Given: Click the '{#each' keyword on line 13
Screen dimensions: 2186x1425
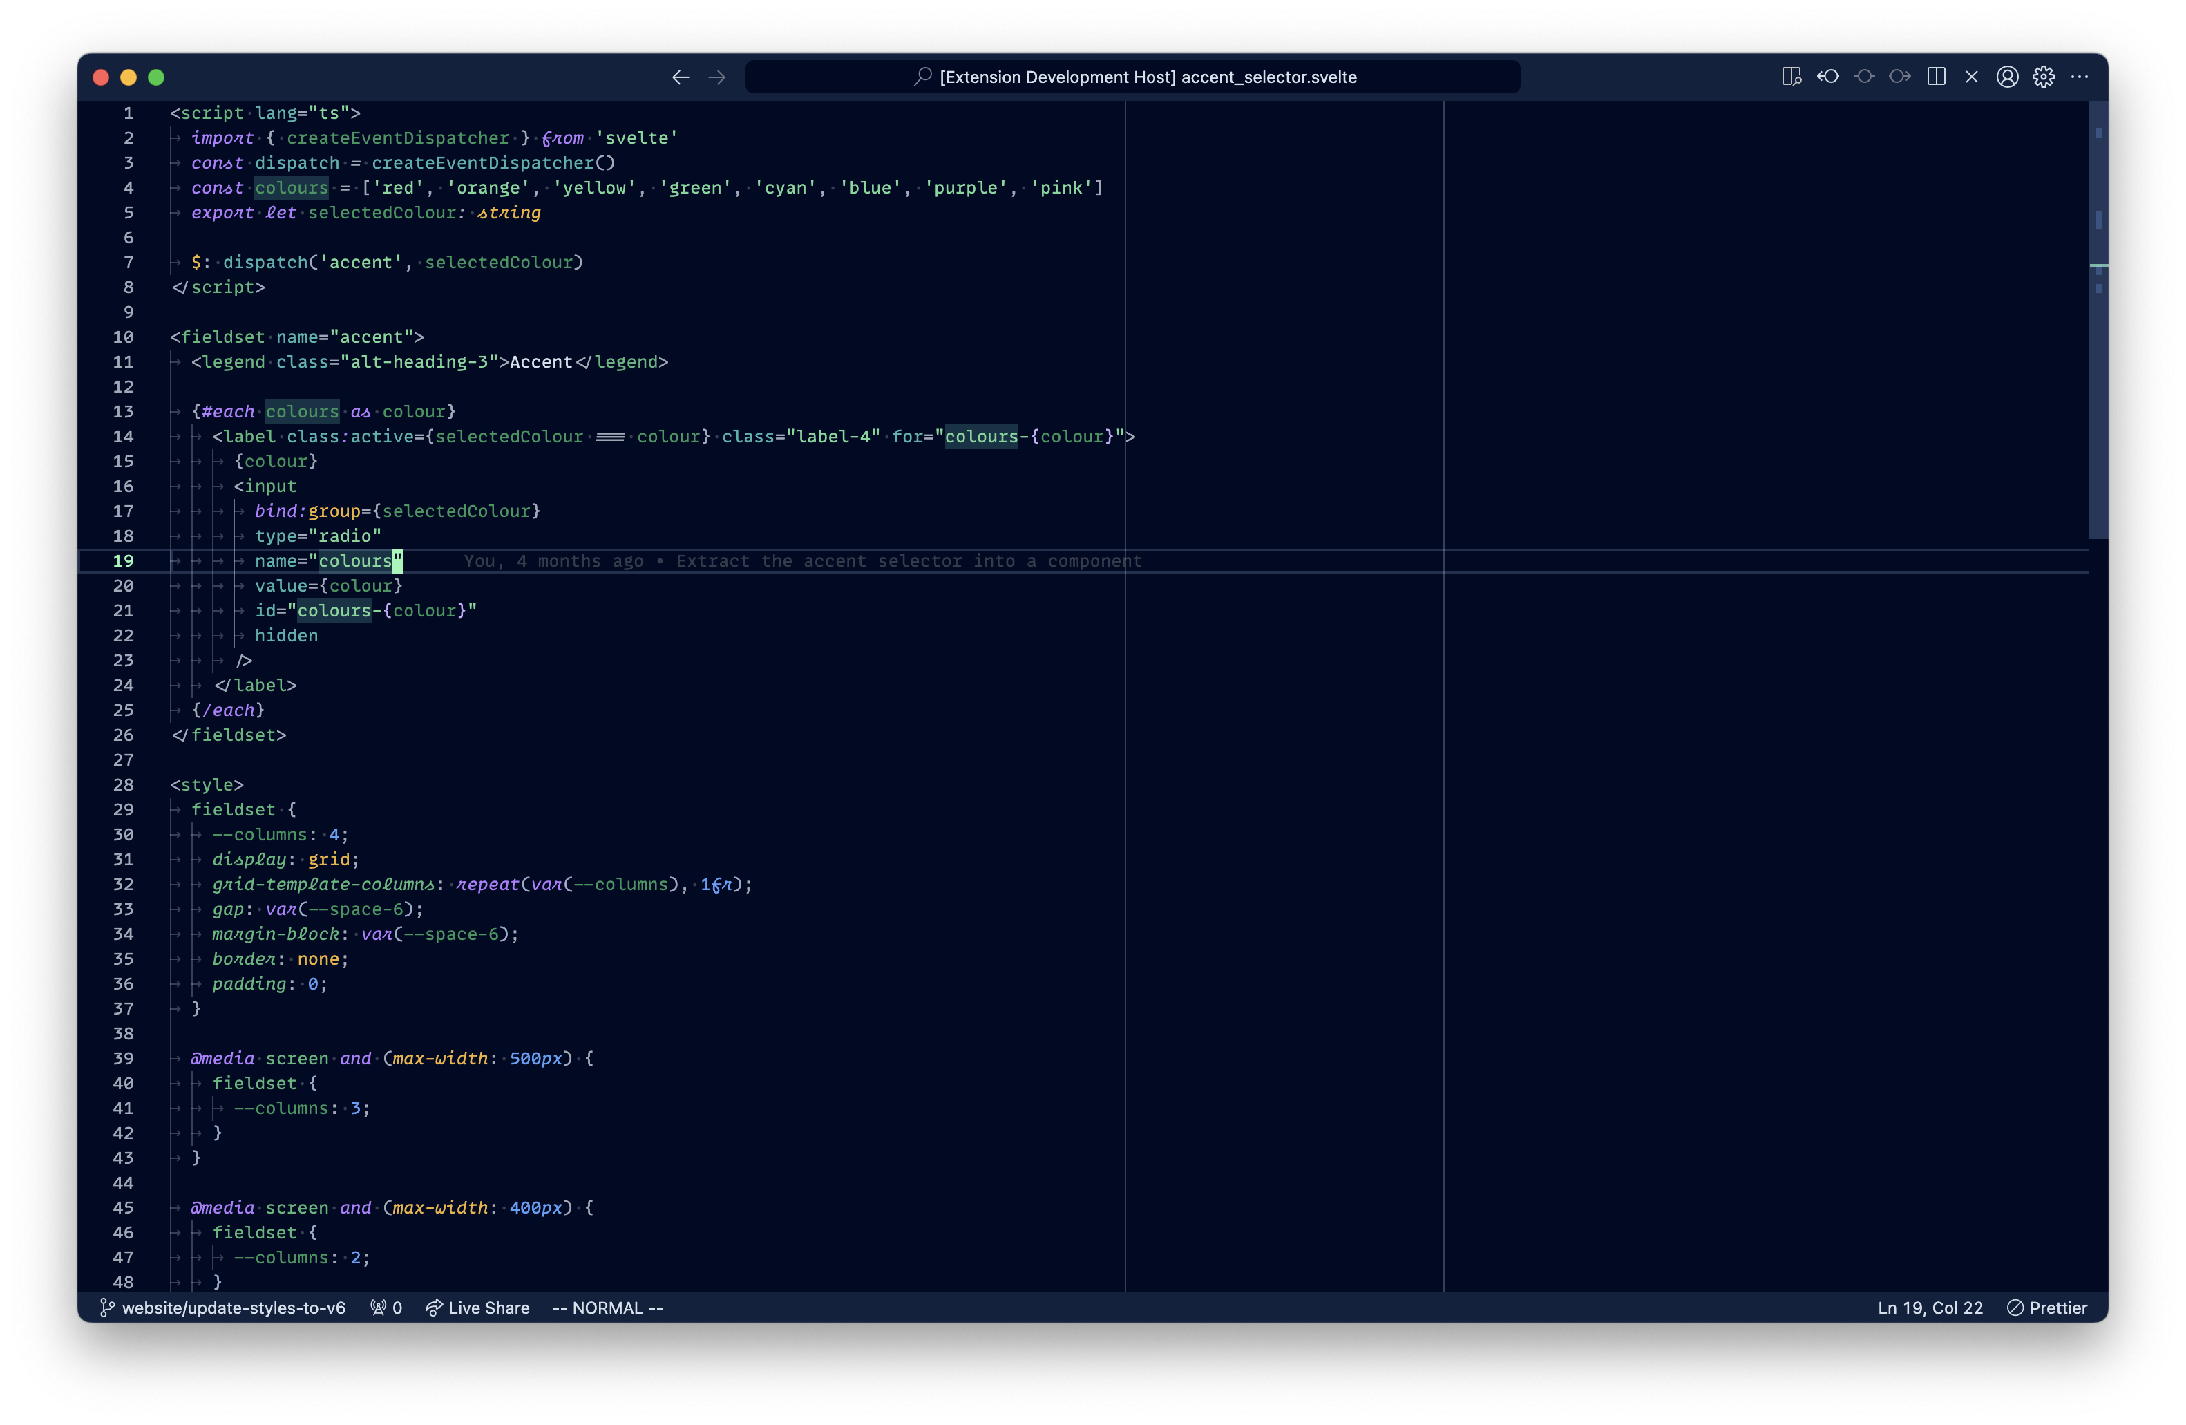Looking at the screenshot, I should pos(222,410).
